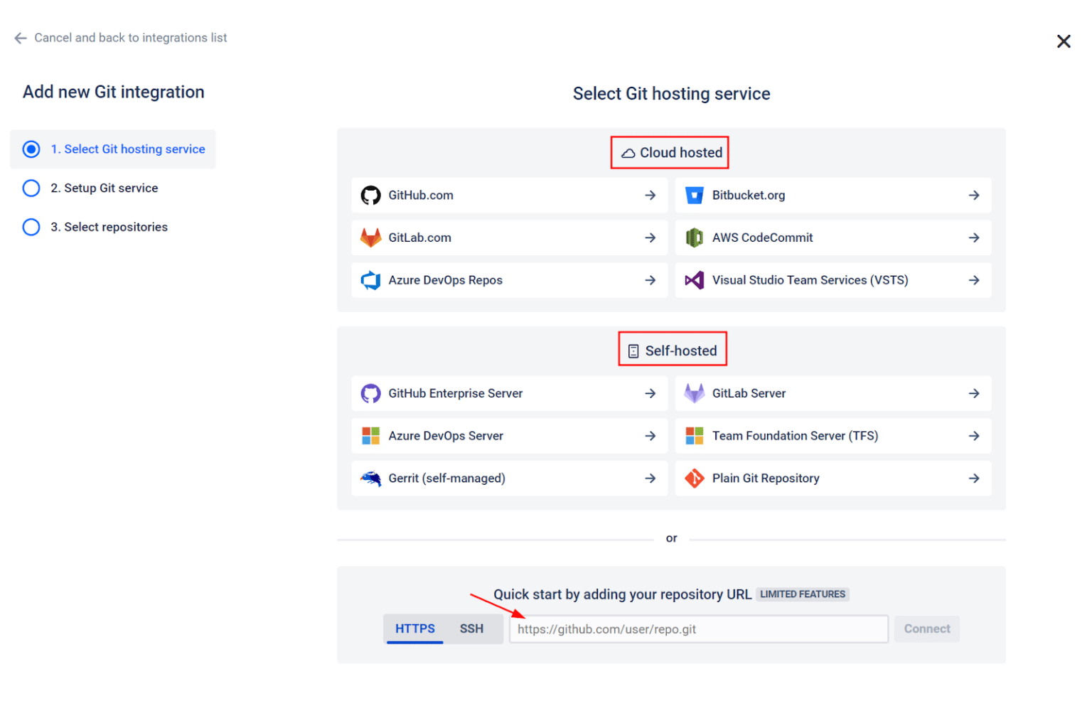Image resolution: width=1092 pixels, height=706 pixels.
Task: Click the GitHub.com icon
Action: [370, 195]
